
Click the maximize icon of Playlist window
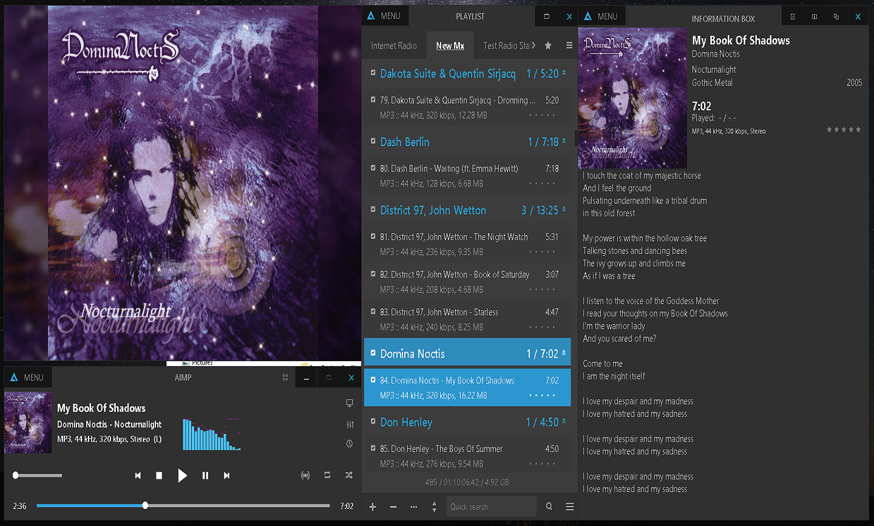(x=546, y=16)
